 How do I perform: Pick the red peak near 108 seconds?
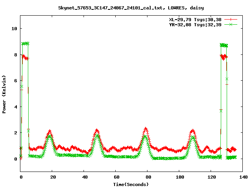pos(193,130)
